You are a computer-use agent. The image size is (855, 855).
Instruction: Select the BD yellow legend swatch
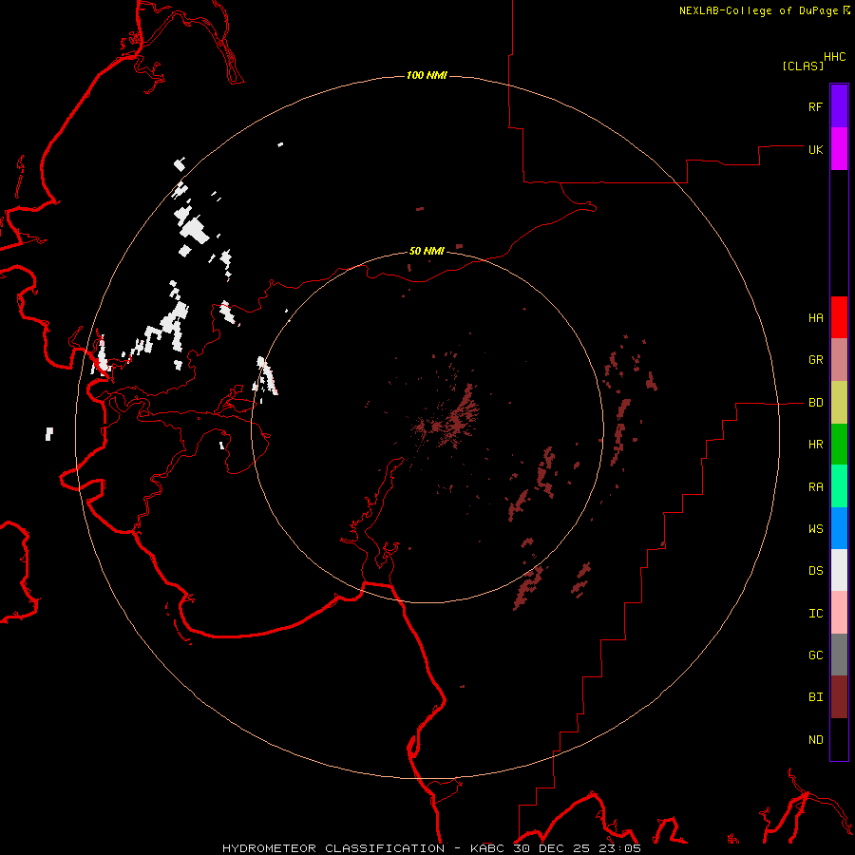click(839, 403)
